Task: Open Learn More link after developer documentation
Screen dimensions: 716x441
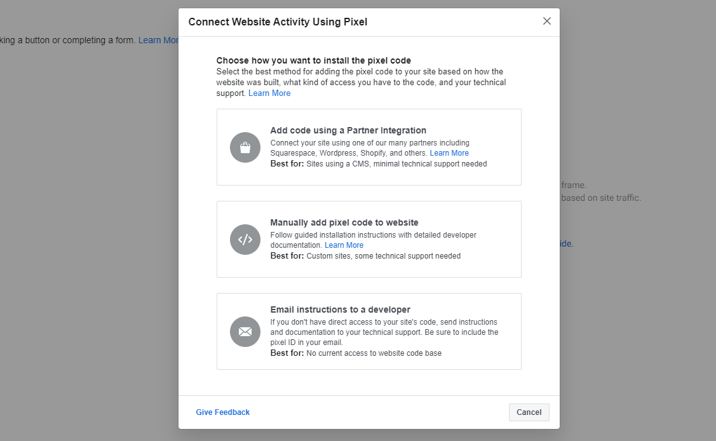Action: [x=344, y=245]
